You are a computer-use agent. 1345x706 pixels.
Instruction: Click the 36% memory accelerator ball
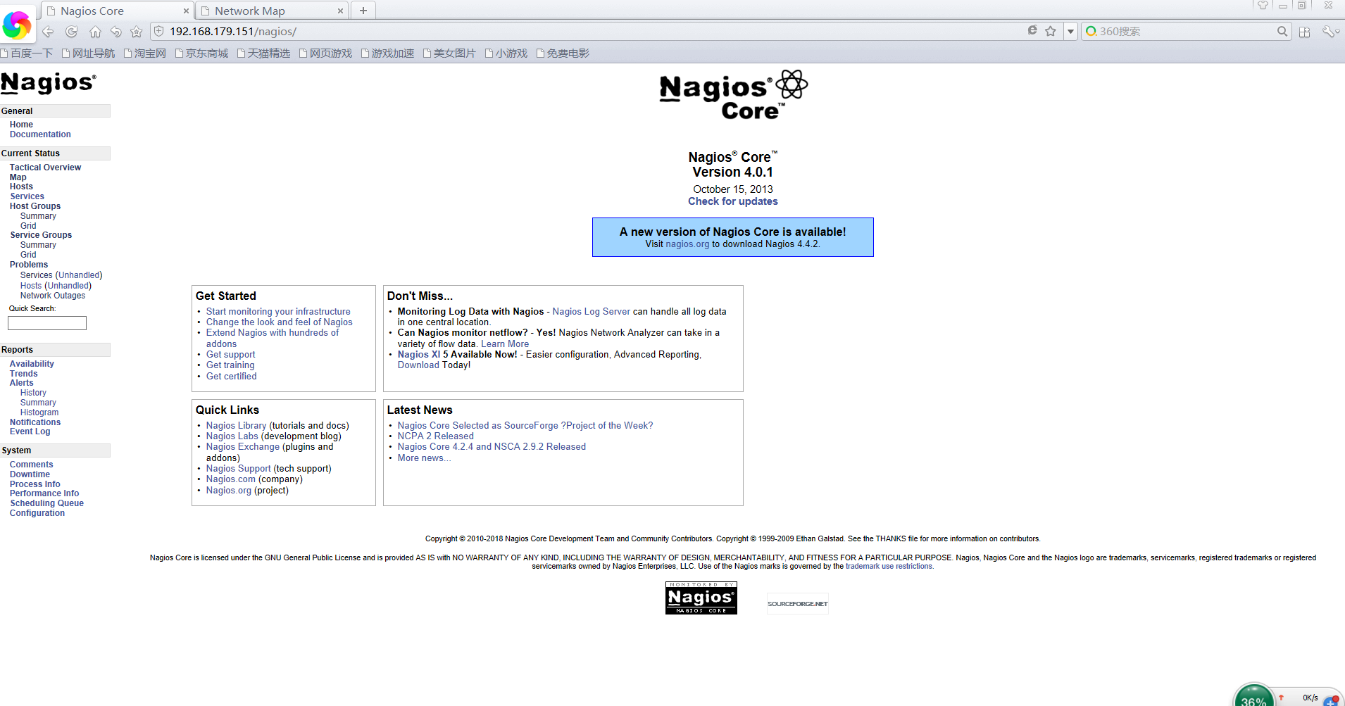[1254, 697]
